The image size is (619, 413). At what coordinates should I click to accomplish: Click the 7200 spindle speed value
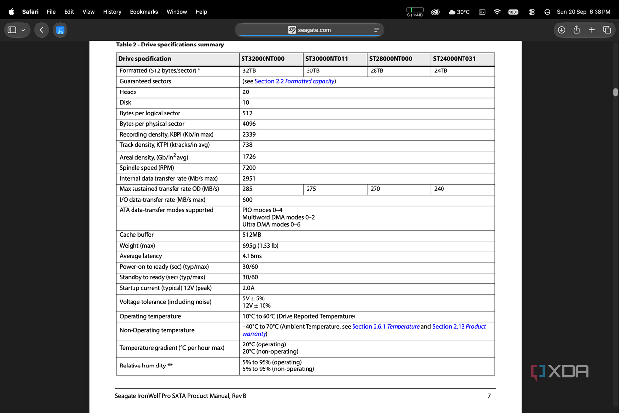pos(249,168)
